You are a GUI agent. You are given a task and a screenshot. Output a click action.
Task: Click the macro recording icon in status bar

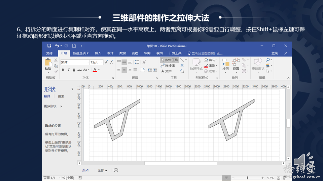[x=80, y=178]
